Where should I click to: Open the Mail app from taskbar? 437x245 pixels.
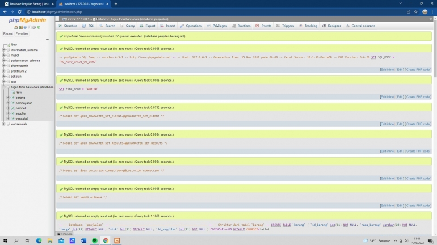click(x=61, y=240)
